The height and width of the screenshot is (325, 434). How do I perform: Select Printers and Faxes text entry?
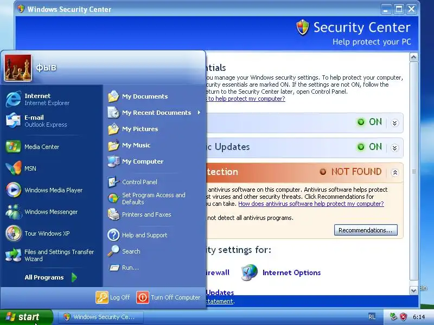tap(146, 214)
